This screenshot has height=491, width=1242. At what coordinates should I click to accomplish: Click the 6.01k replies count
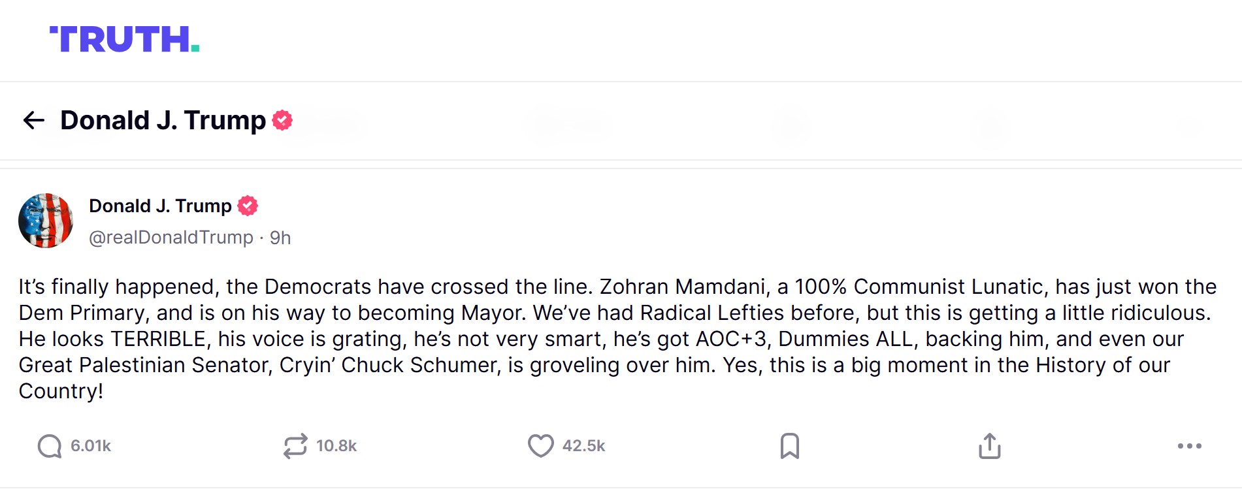91,447
